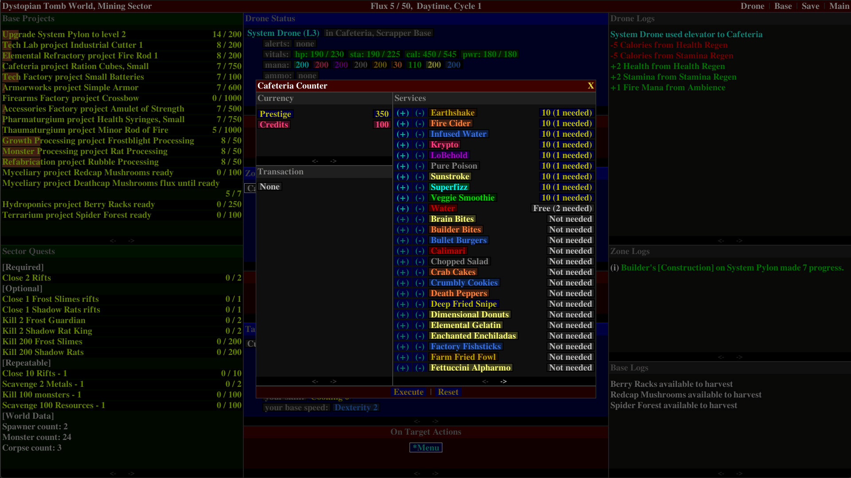The width and height of the screenshot is (851, 478).
Task: Execute the cafeteria transaction
Action: tap(408, 392)
